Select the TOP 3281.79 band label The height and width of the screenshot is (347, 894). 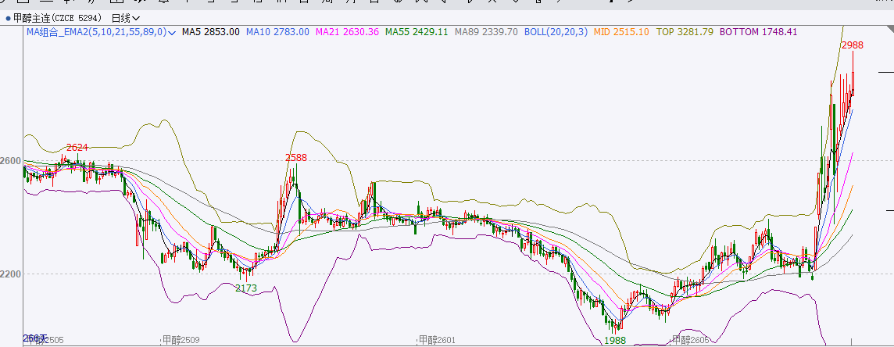click(x=685, y=32)
